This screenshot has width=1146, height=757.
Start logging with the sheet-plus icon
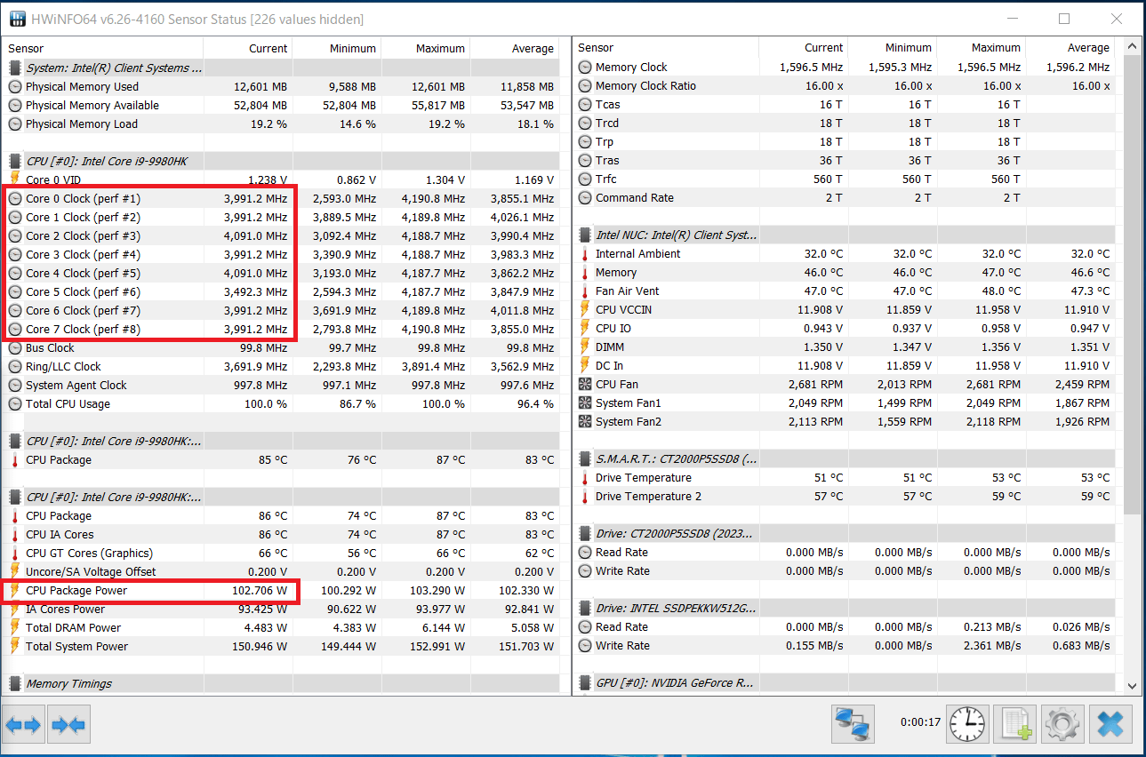(x=1015, y=724)
